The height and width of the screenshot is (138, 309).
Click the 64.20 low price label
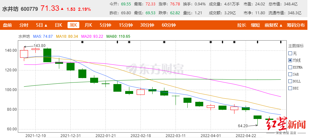[x=243, y=126]
